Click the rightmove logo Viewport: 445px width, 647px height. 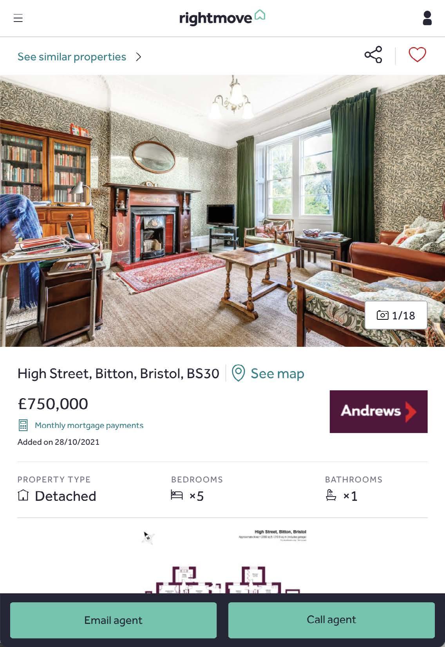point(222,18)
